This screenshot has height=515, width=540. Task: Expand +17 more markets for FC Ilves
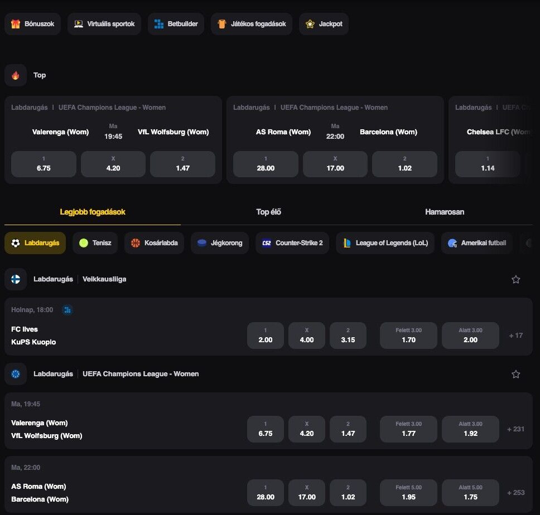(x=515, y=336)
